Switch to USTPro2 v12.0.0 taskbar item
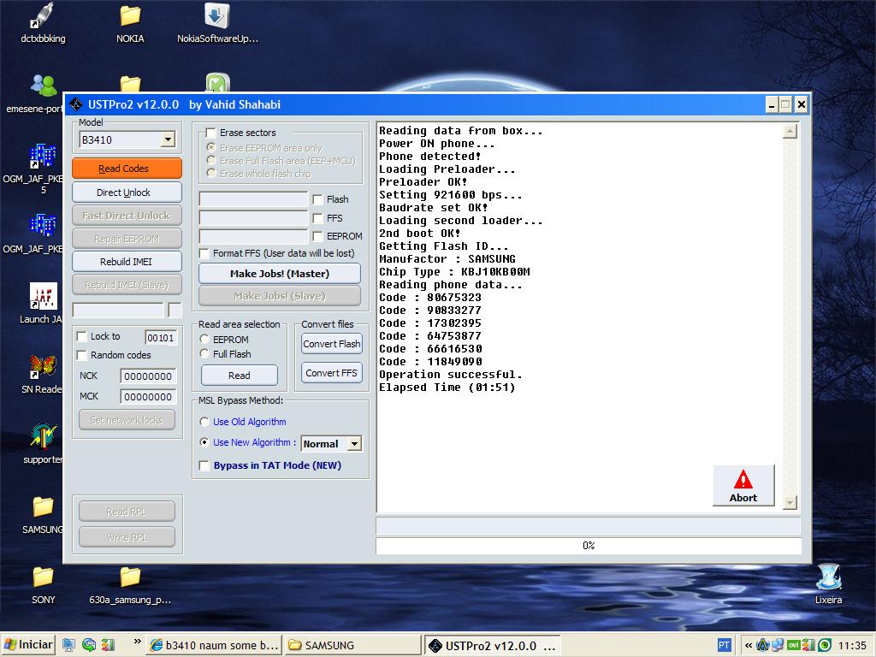Image resolution: width=876 pixels, height=657 pixels. (492, 645)
